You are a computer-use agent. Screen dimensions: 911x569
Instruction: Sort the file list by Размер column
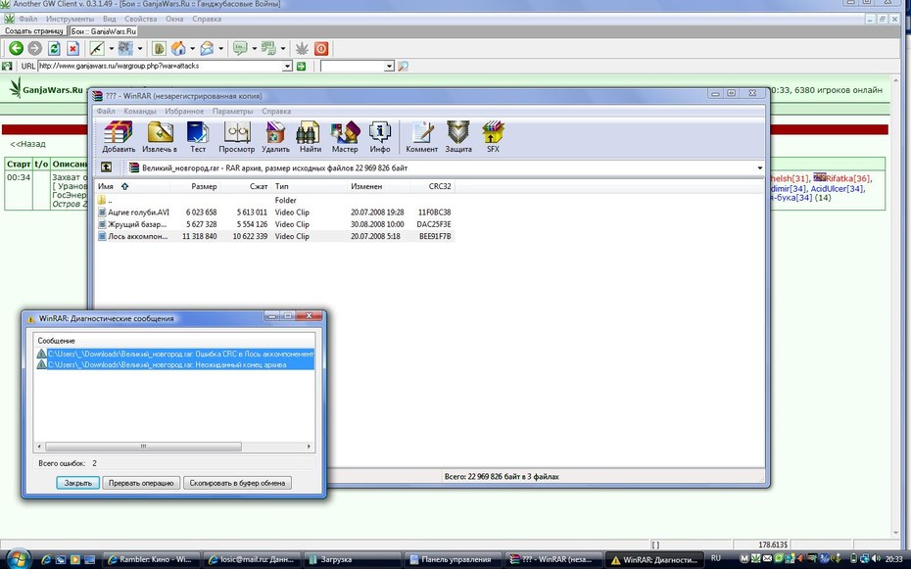195,186
